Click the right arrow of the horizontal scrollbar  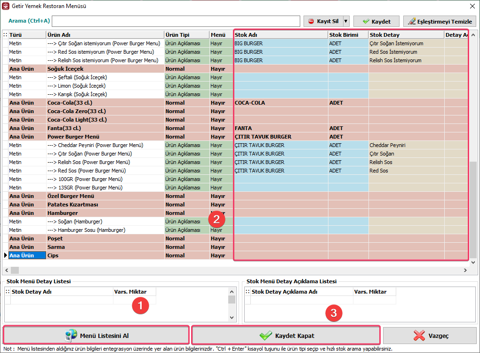(465, 270)
